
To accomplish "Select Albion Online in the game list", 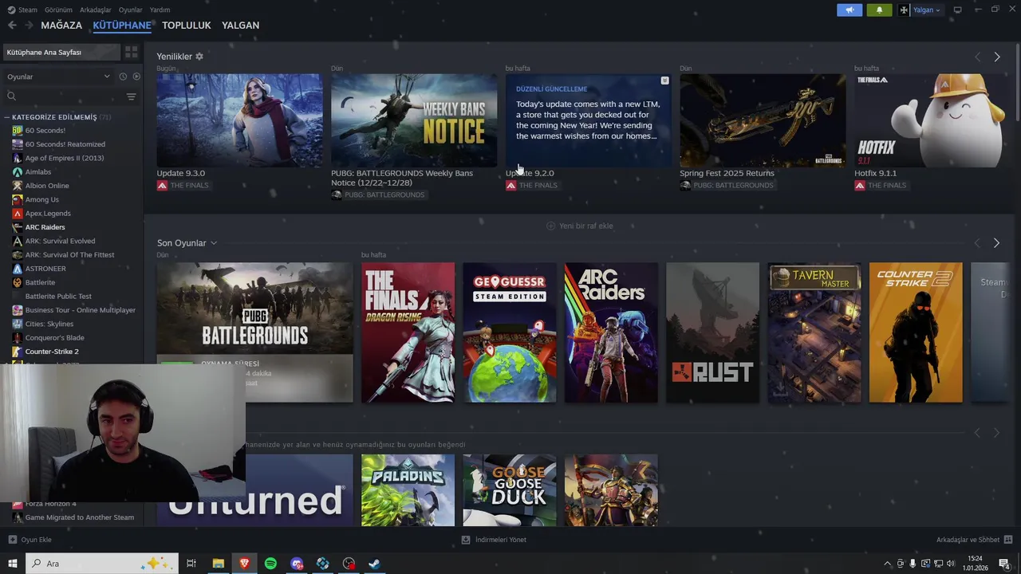I will coord(47,186).
